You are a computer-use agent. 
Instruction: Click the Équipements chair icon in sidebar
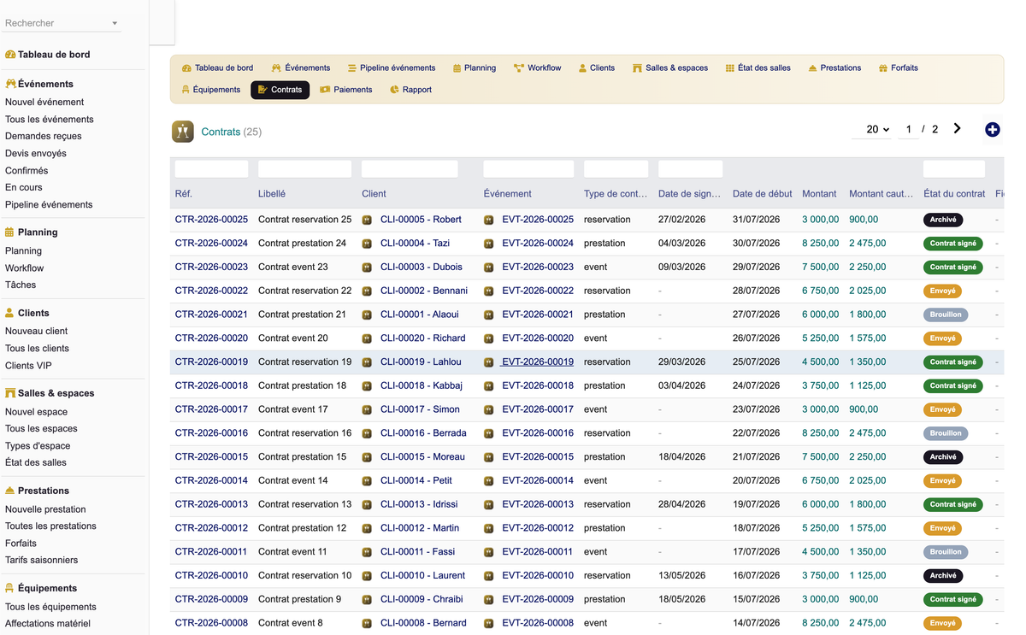9,588
